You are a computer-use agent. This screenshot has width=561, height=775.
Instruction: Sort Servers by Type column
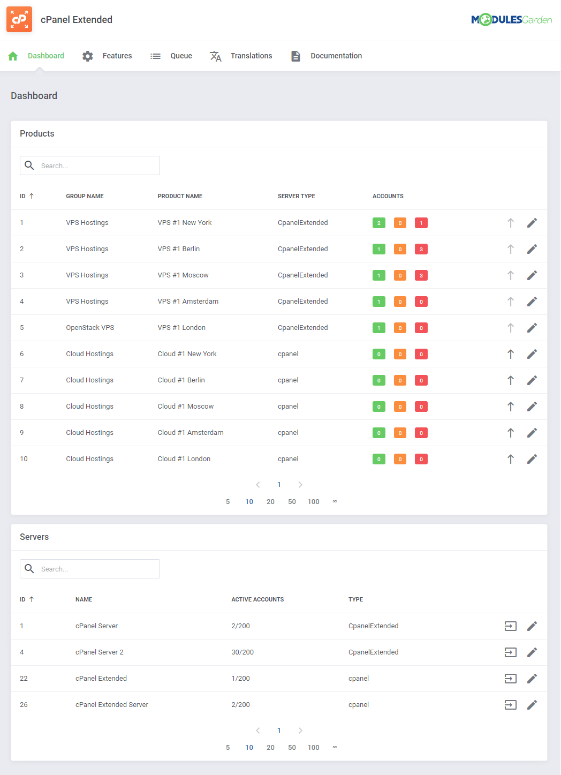coord(355,599)
